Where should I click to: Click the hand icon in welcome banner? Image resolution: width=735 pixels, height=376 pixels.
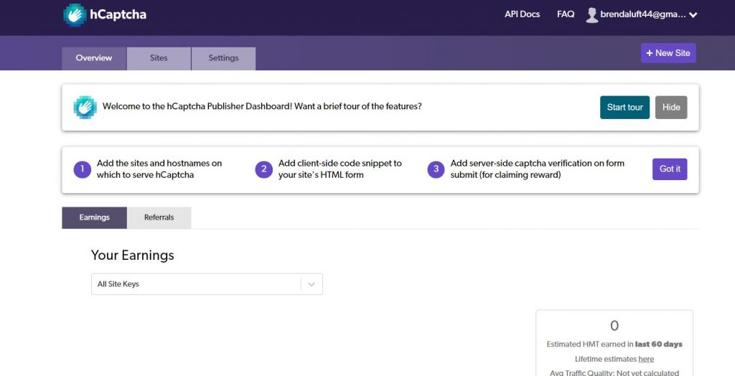(85, 108)
